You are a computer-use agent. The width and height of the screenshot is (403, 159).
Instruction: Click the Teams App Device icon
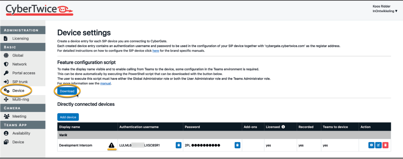(6, 142)
